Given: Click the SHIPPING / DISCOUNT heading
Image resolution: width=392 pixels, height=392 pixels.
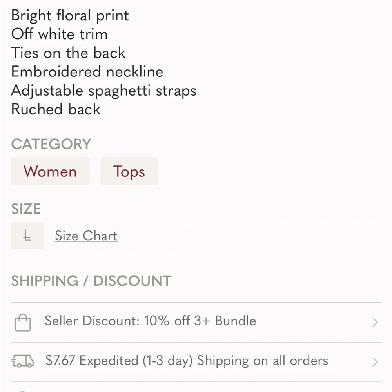Looking at the screenshot, I should (x=91, y=281).
